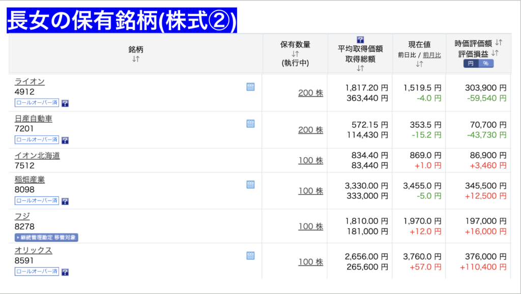Click help icon beside 日産自動車 ロールオーバー済 badge
Viewport: 521px width, 294px height.
[65, 140]
